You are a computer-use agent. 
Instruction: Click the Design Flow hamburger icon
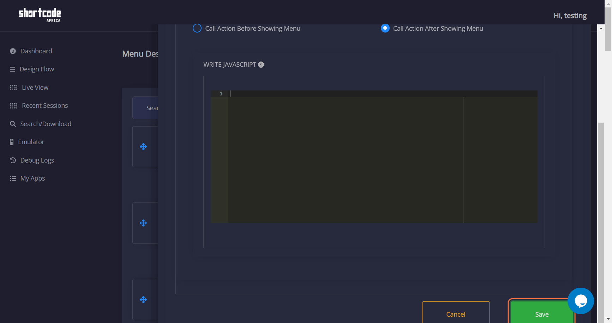click(12, 69)
